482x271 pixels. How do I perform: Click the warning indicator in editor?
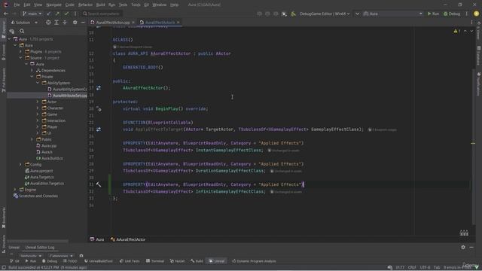(x=457, y=31)
